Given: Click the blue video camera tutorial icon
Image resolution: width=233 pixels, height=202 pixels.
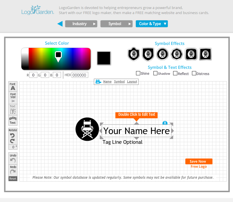Looking at the screenshot, I should (98, 81).
